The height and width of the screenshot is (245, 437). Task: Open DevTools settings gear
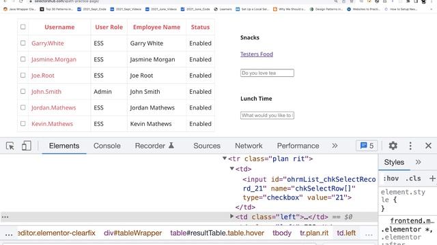(393, 146)
